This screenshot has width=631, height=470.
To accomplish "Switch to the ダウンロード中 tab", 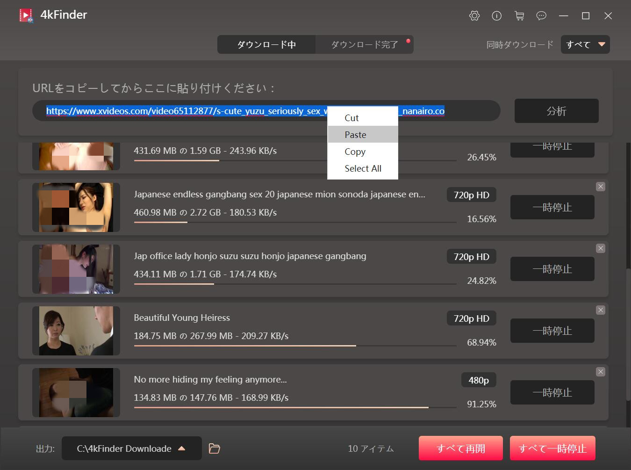I will (x=266, y=44).
